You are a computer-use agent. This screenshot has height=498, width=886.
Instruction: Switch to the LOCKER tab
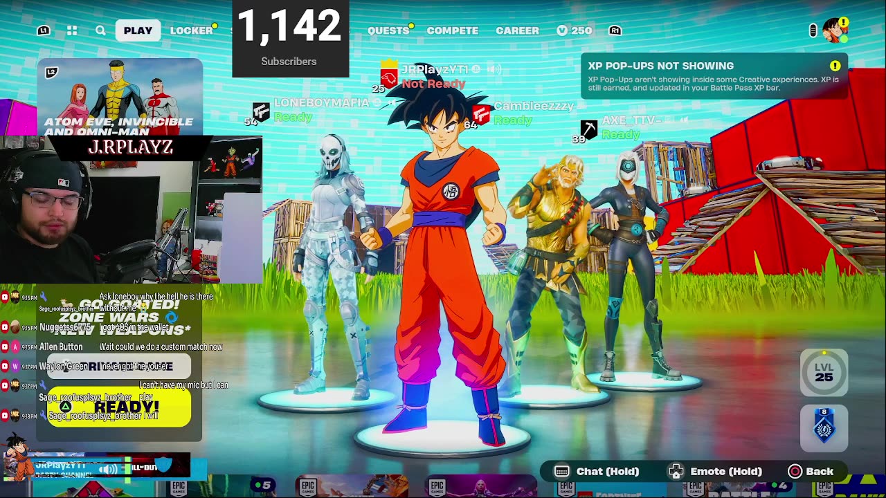click(192, 30)
